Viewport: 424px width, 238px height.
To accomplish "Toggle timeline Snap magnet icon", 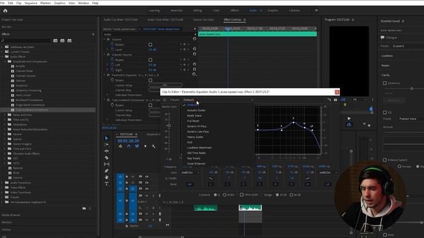I will pyautogui.click(x=129, y=146).
